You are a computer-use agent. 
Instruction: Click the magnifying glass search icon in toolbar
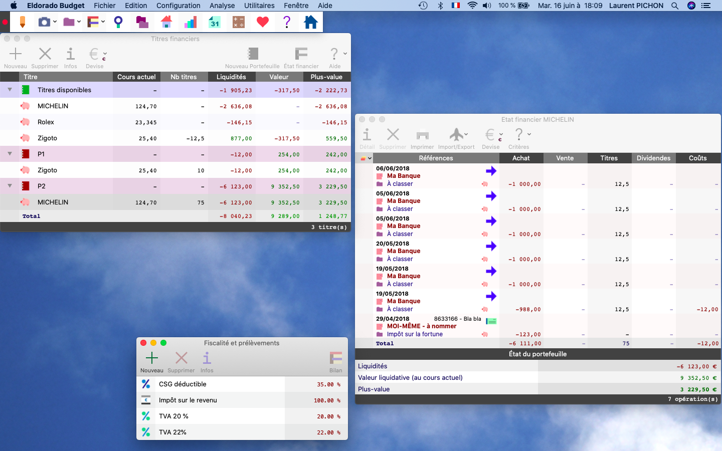tap(118, 22)
